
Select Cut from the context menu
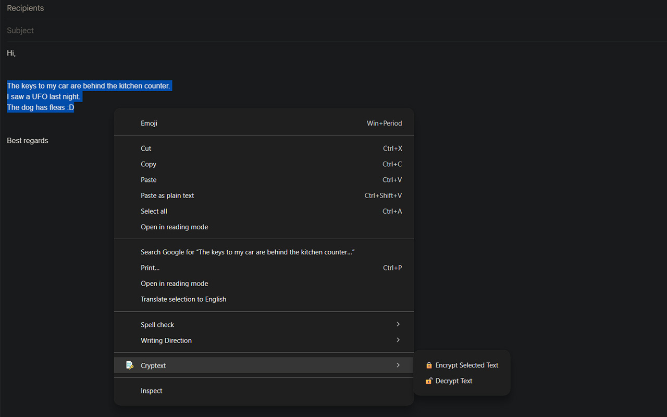[264, 149]
